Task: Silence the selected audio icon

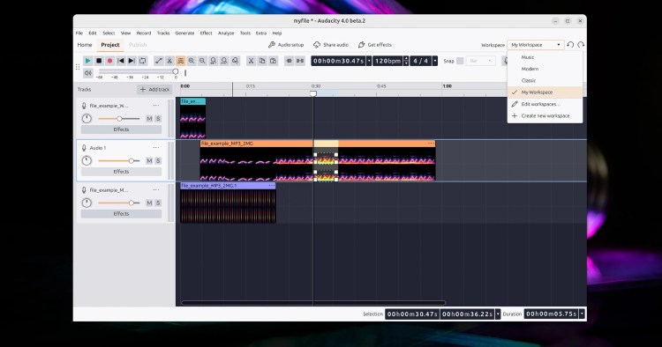Action: coord(300,61)
